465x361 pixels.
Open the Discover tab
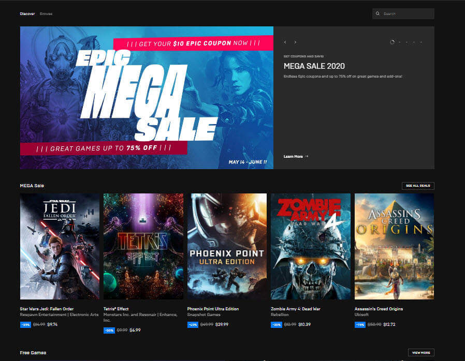[27, 13]
